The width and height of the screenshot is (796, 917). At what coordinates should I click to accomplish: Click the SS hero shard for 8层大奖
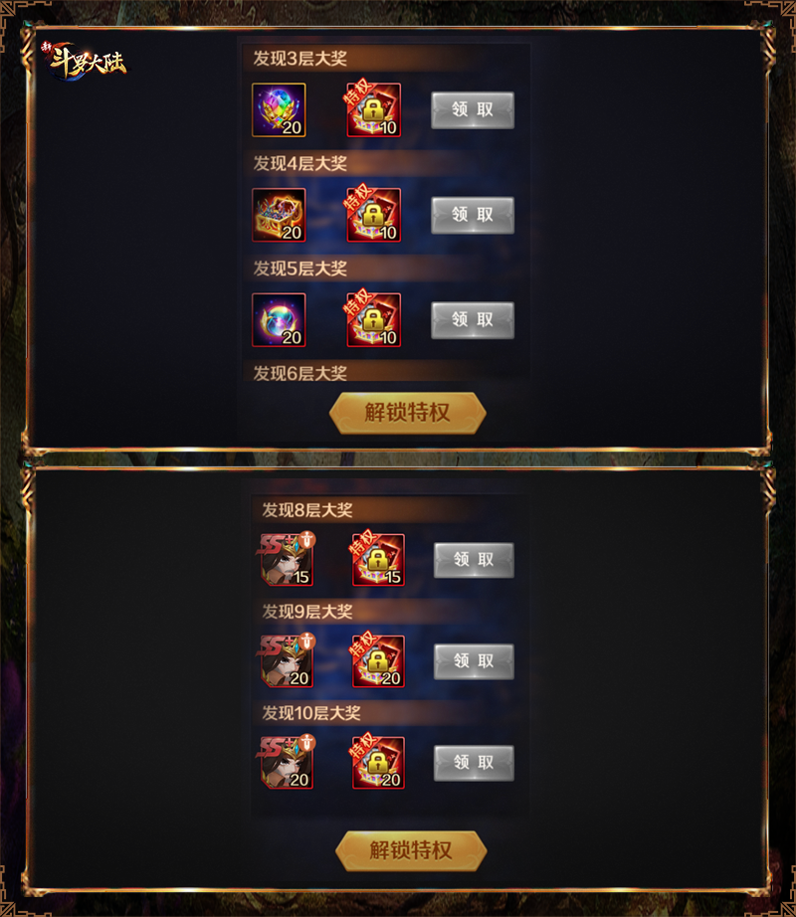[x=286, y=559]
